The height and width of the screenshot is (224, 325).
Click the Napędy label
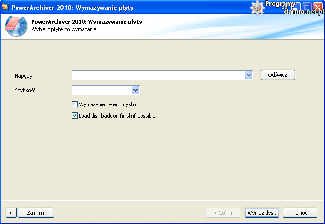[25, 75]
